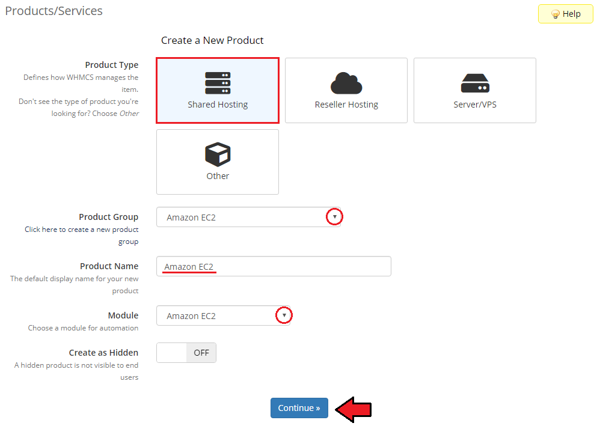The width and height of the screenshot is (600, 426).
Task: Click the Product Group label
Action: [x=109, y=217]
